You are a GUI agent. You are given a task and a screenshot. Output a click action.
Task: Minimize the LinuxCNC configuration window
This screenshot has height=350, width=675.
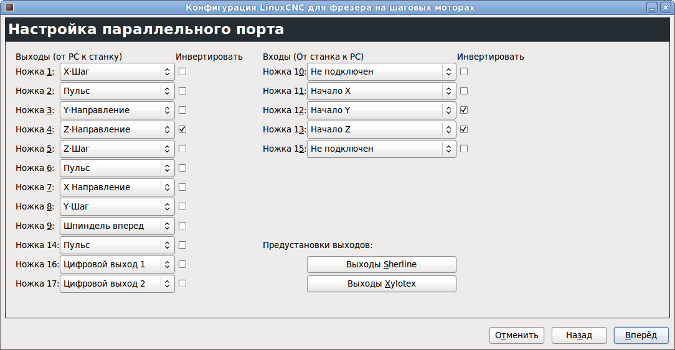tap(652, 7)
